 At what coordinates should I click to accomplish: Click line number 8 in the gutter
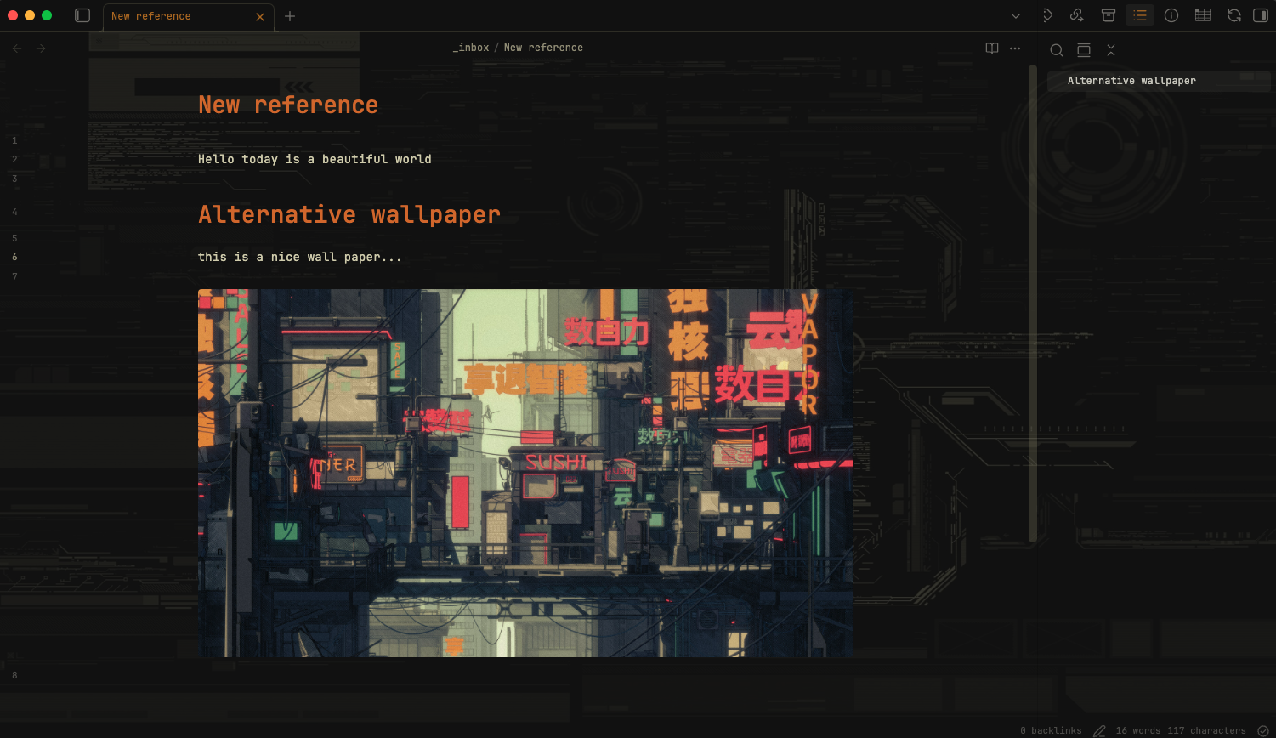pyautogui.click(x=14, y=675)
